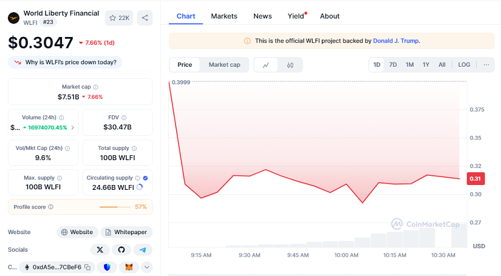Click the info icon in the official project banner
The height and width of the screenshot is (276, 501).
pos(247,41)
